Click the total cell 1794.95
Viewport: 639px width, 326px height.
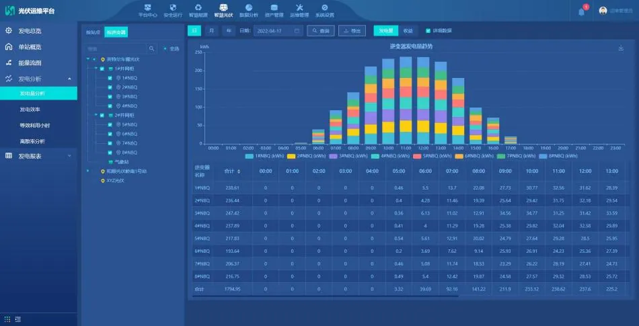point(232,290)
